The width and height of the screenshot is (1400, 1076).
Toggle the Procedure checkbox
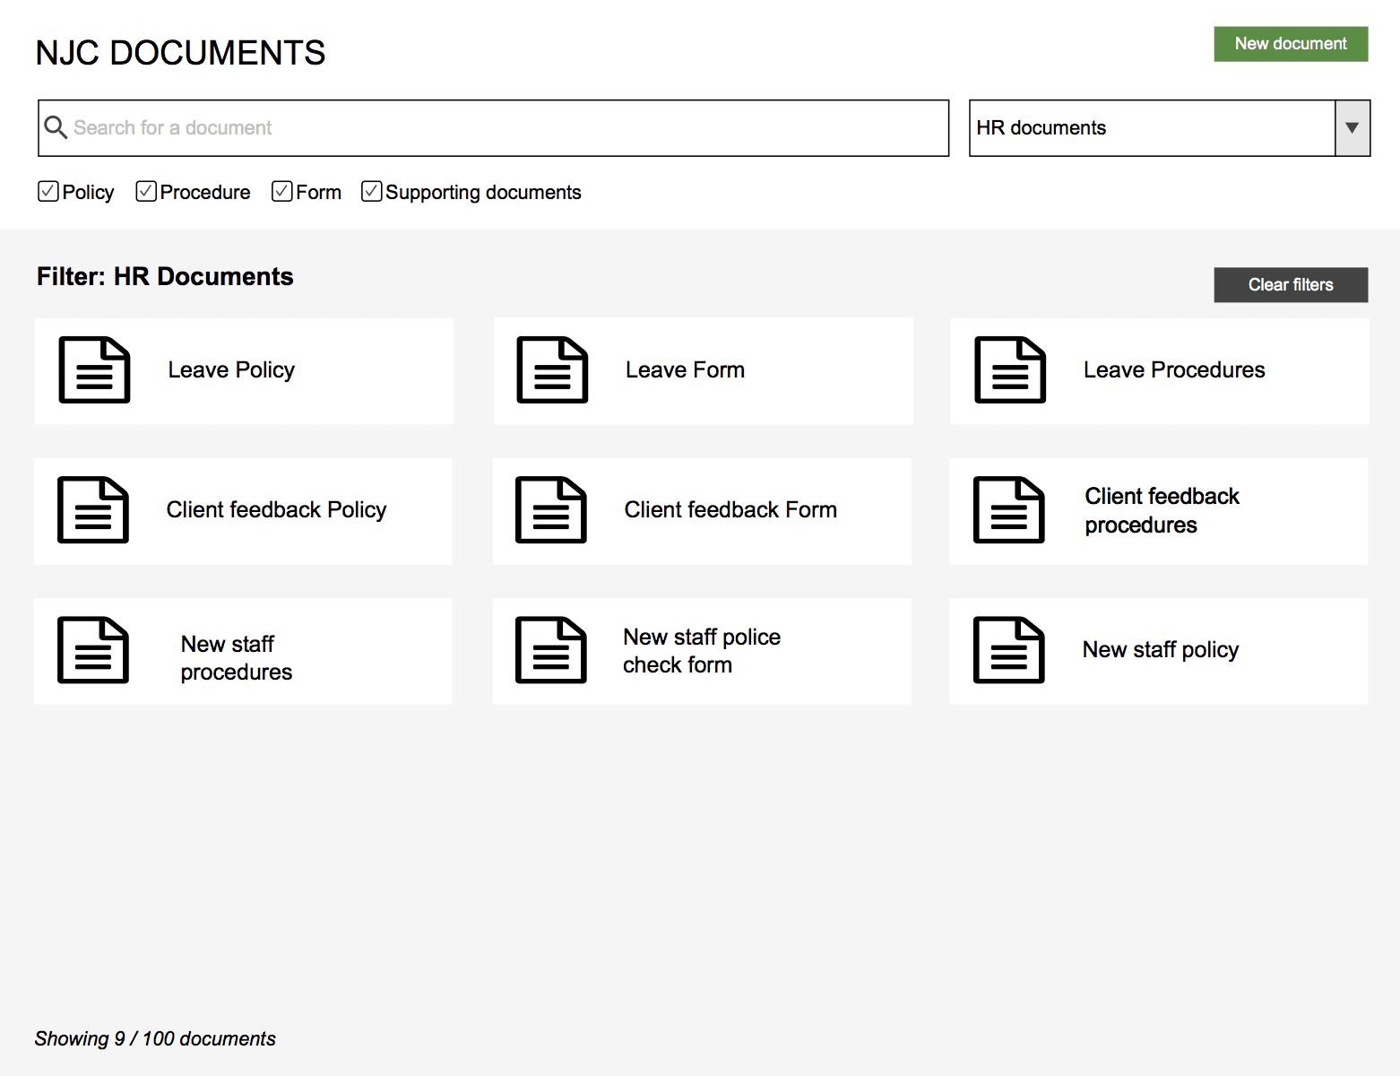click(x=146, y=191)
